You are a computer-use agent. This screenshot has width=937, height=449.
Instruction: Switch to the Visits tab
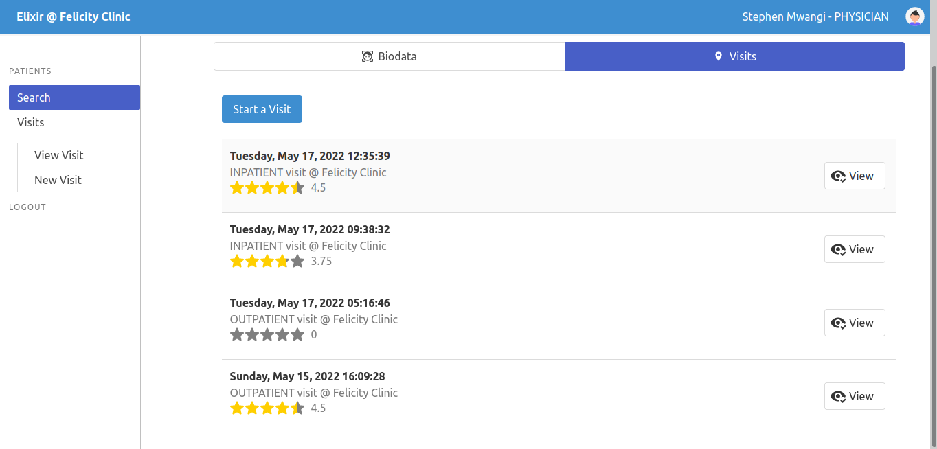734,56
